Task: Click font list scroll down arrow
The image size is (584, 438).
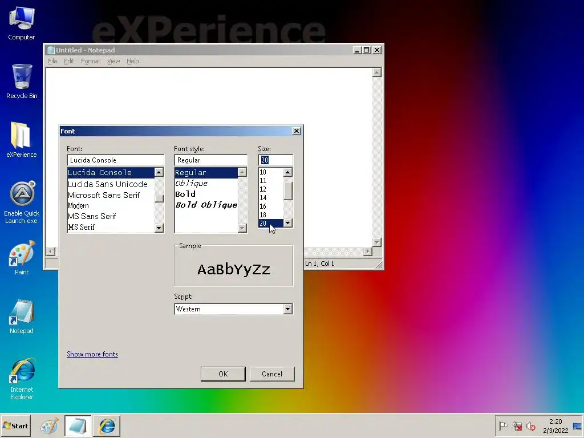Action: click(159, 228)
